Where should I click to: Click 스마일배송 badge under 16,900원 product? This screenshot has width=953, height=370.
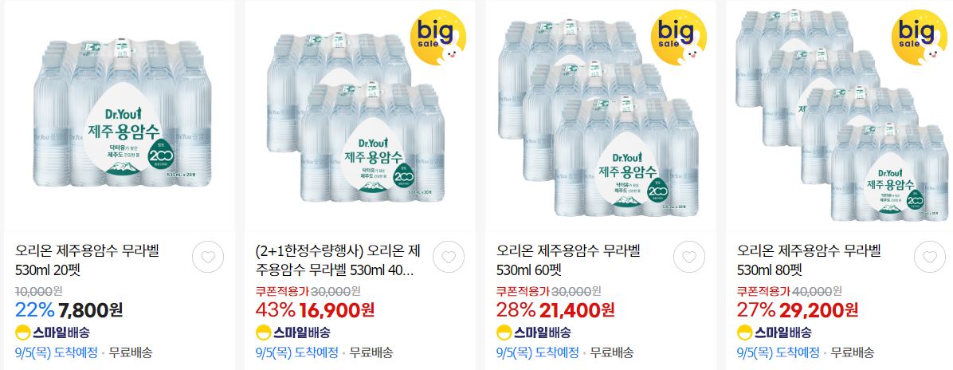click(x=293, y=333)
